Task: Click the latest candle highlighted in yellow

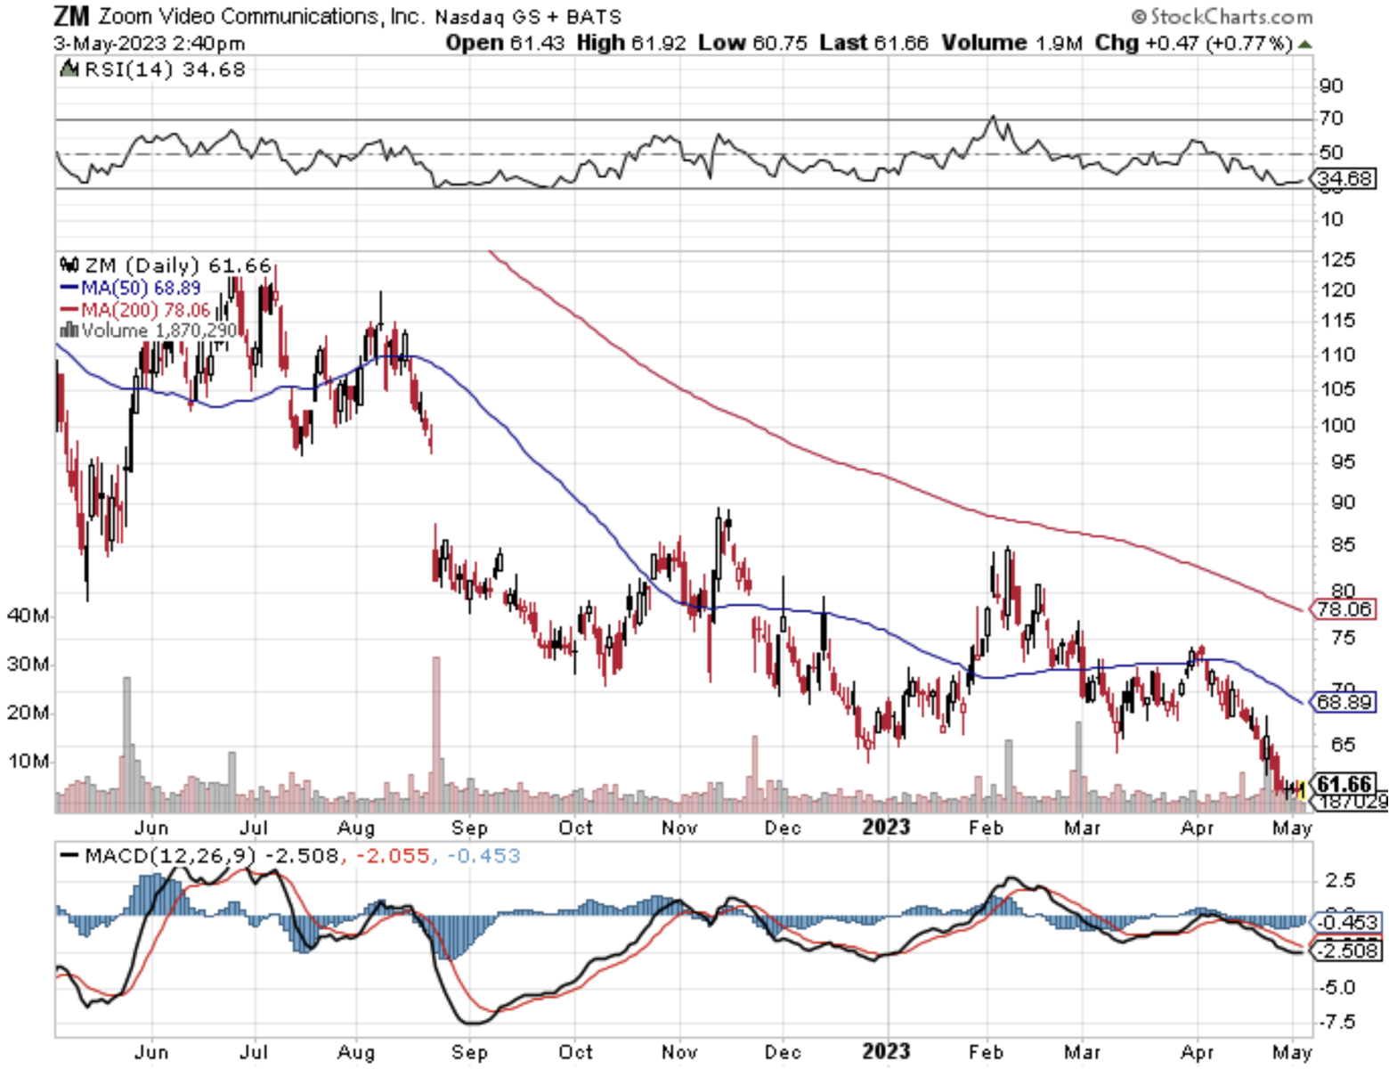Action: 1301,789
